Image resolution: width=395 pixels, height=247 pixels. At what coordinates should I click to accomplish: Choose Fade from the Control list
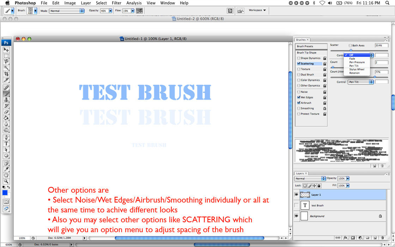click(352, 59)
